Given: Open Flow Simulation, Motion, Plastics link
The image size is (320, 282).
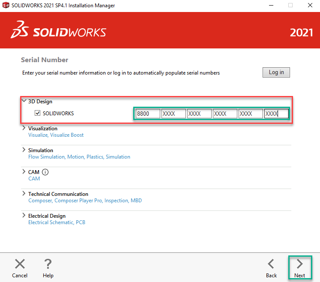Looking at the screenshot, I should [x=79, y=157].
